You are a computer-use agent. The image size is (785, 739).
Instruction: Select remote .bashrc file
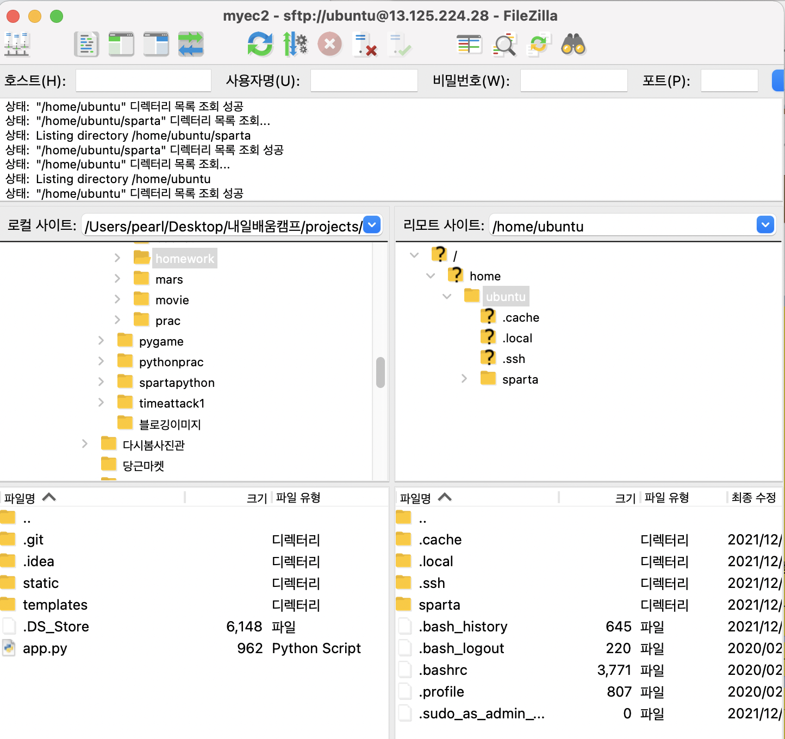coord(589,670)
